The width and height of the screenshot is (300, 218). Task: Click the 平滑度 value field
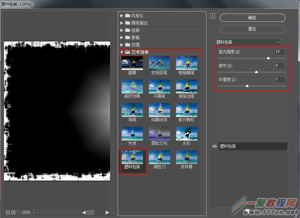coord(279,80)
